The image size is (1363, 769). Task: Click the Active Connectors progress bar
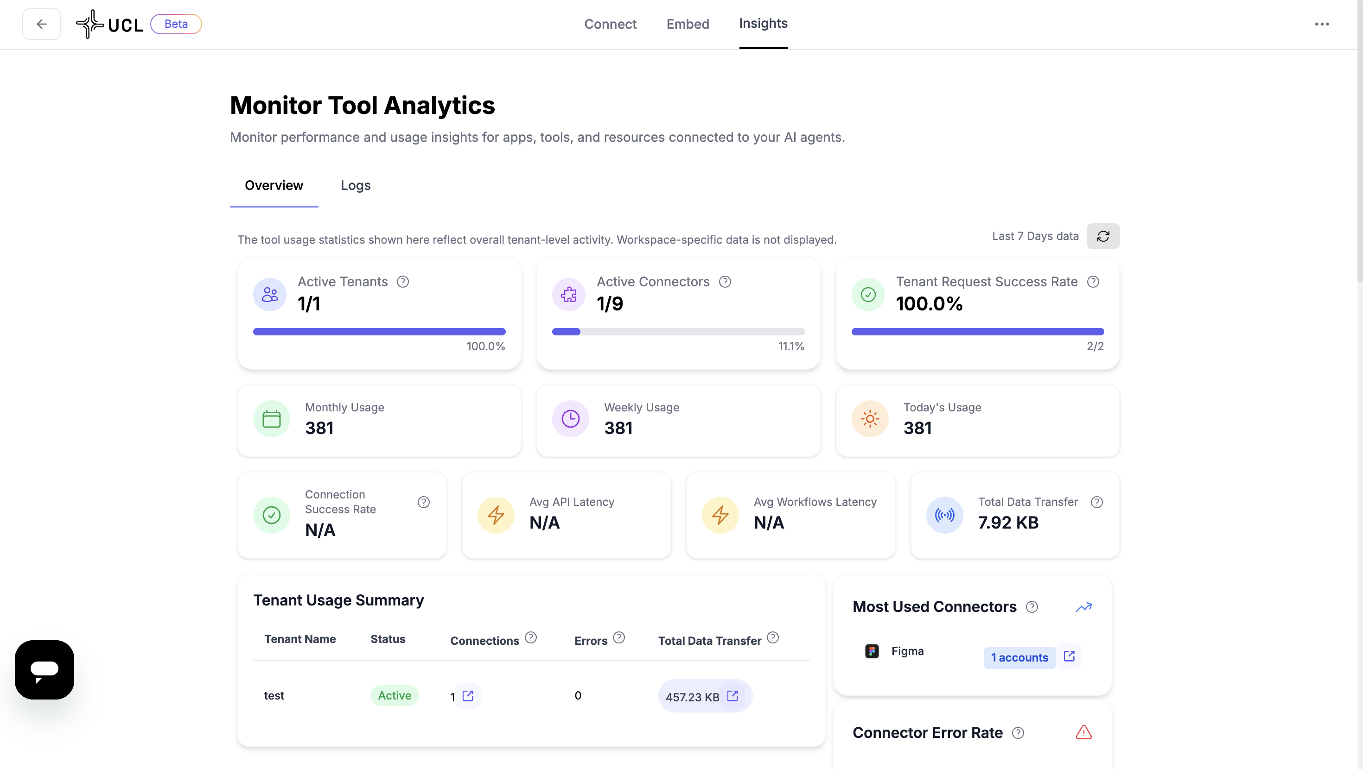pos(678,332)
